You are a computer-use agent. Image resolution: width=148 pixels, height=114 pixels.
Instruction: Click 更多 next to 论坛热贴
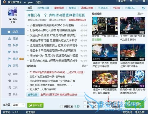coord(85,66)
